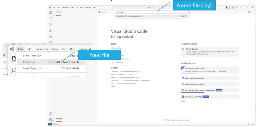Open Edit menu in main window menu bar

[x=59, y=8]
